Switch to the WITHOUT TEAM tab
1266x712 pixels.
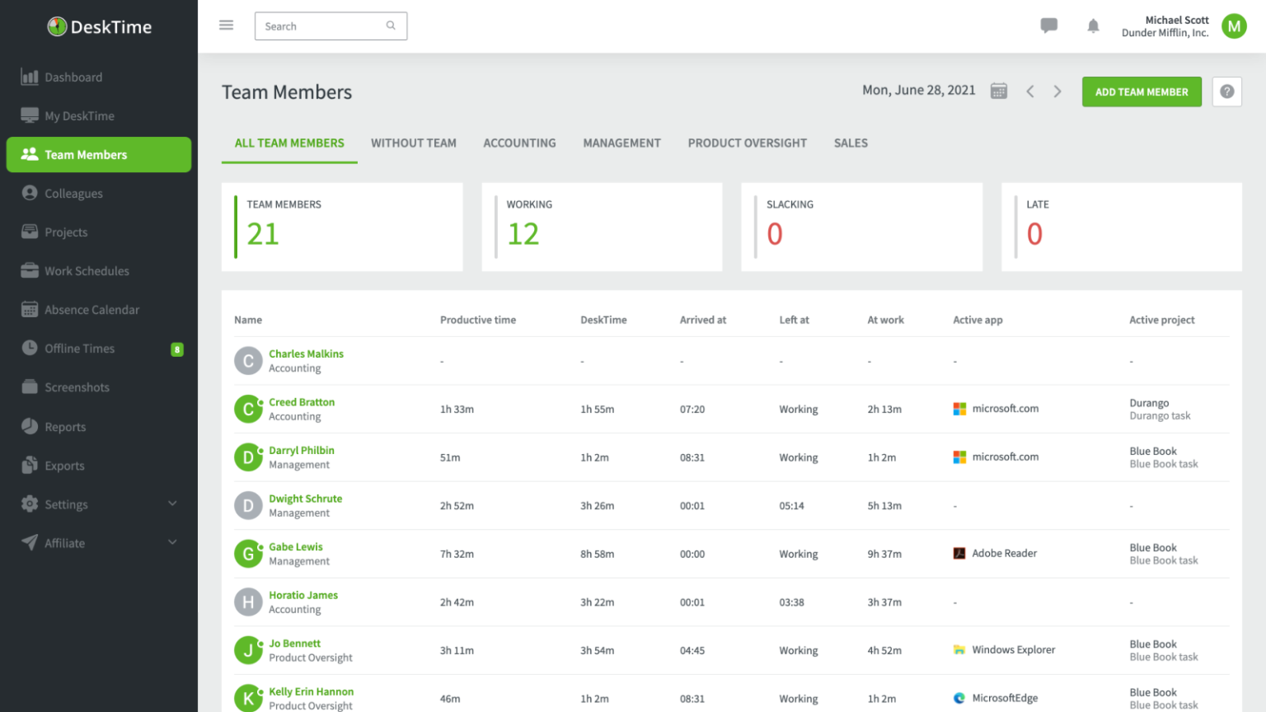click(414, 143)
